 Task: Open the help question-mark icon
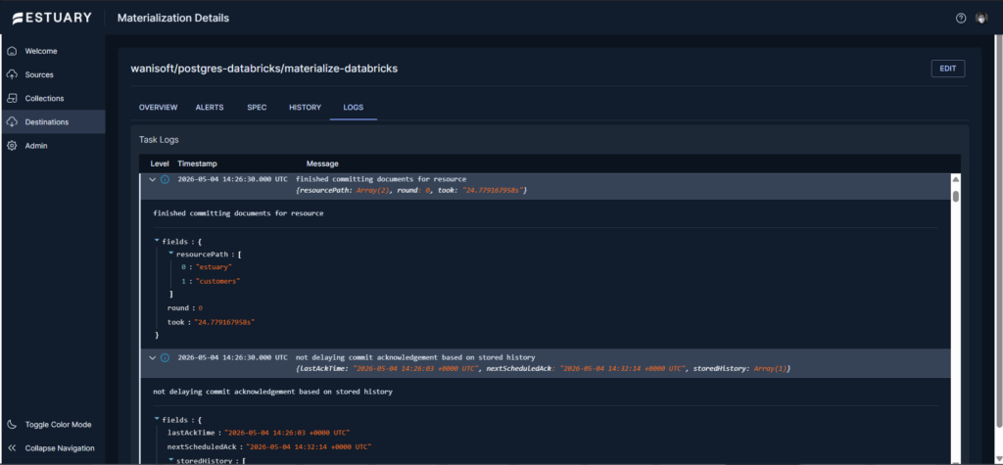tap(960, 19)
